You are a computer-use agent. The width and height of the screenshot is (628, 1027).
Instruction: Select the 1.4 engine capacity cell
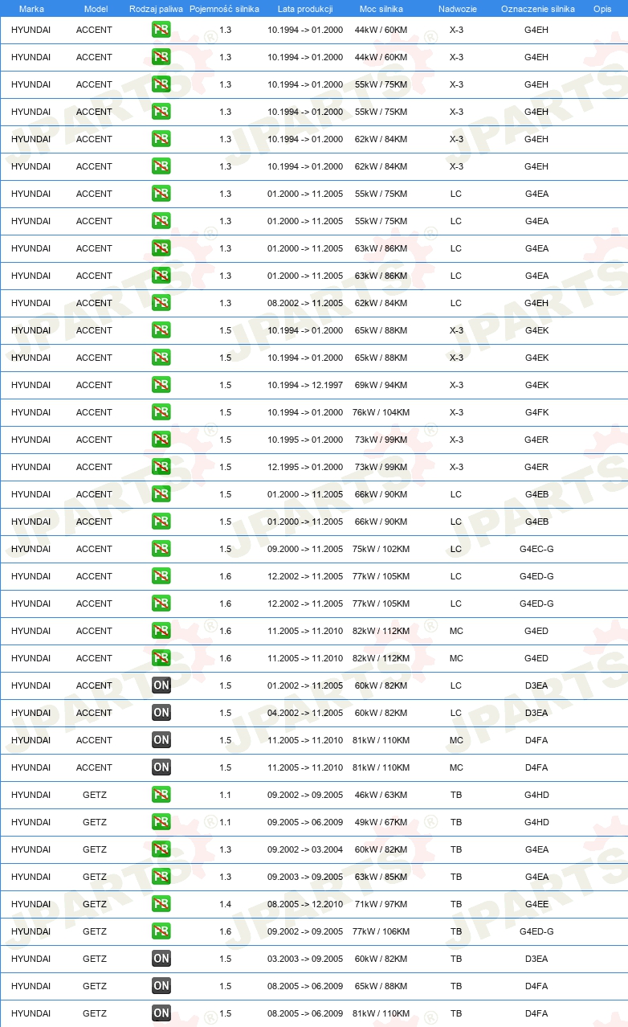[x=225, y=904]
